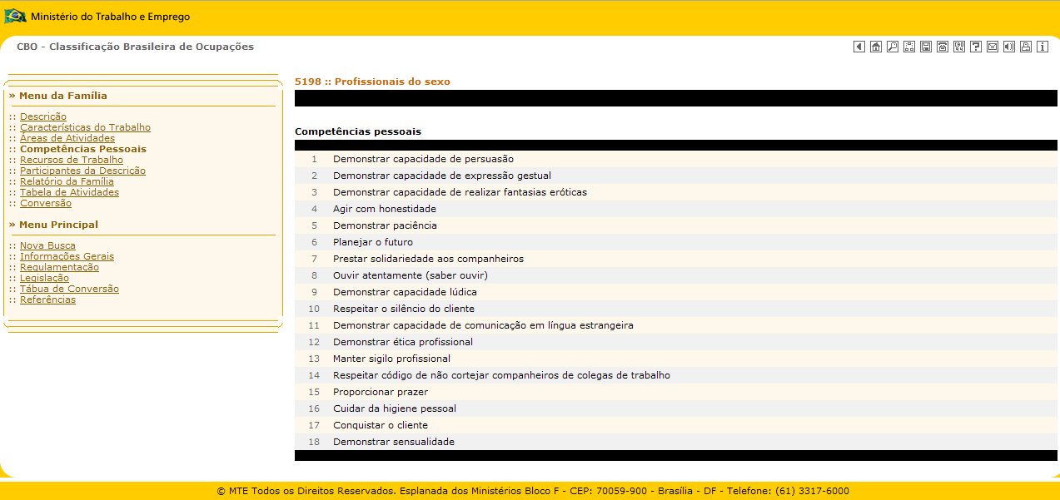
Task: Click the 'Competências pessoais' table heading
Action: coord(358,131)
